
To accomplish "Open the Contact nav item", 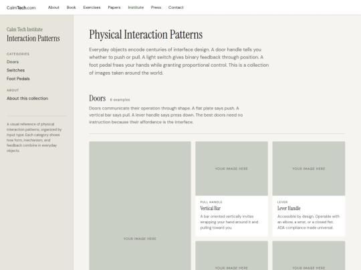I will [176, 7].
